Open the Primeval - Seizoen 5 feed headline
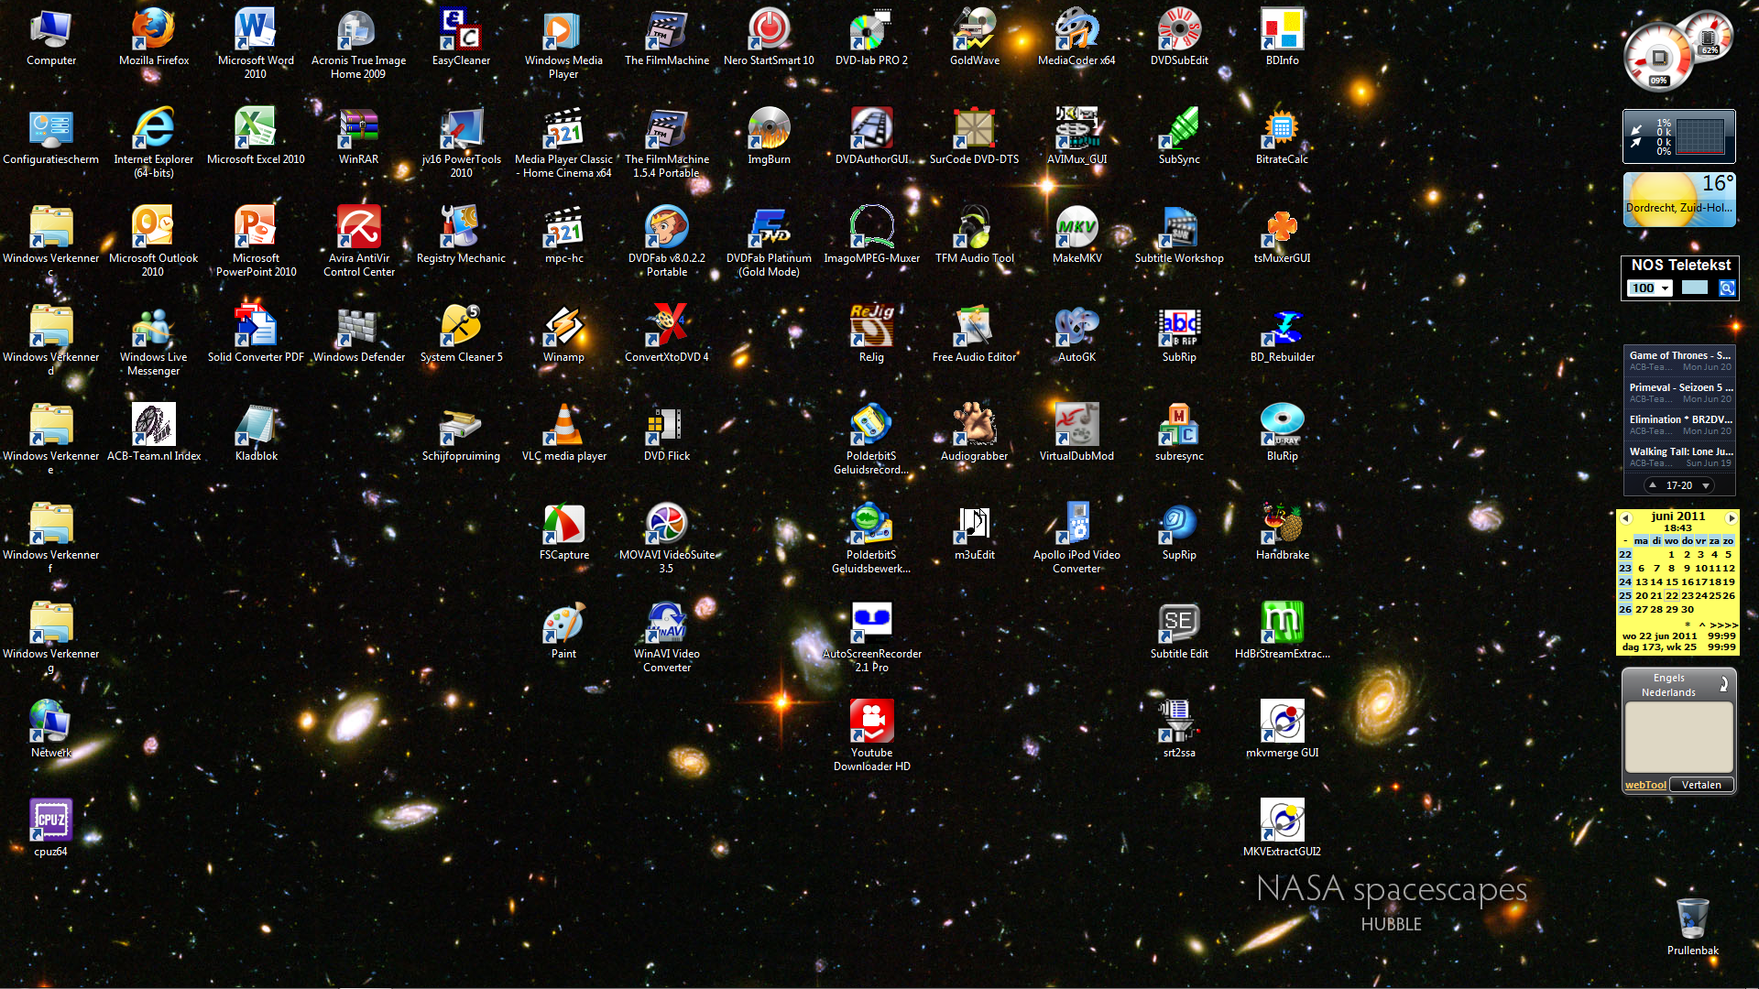 click(x=1680, y=387)
